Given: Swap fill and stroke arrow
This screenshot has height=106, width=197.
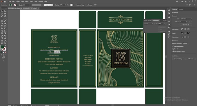Looking at the screenshot, I should (6, 46).
